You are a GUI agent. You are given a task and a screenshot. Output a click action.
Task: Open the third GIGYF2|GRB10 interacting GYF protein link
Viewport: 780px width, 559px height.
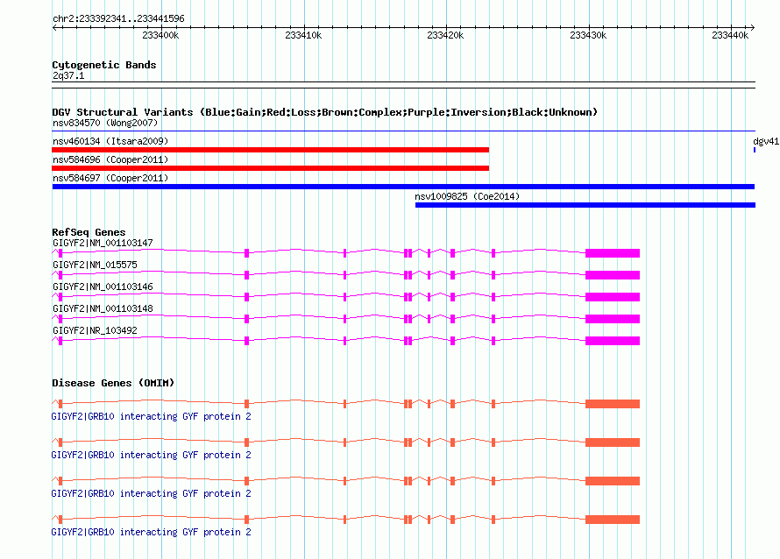point(152,494)
